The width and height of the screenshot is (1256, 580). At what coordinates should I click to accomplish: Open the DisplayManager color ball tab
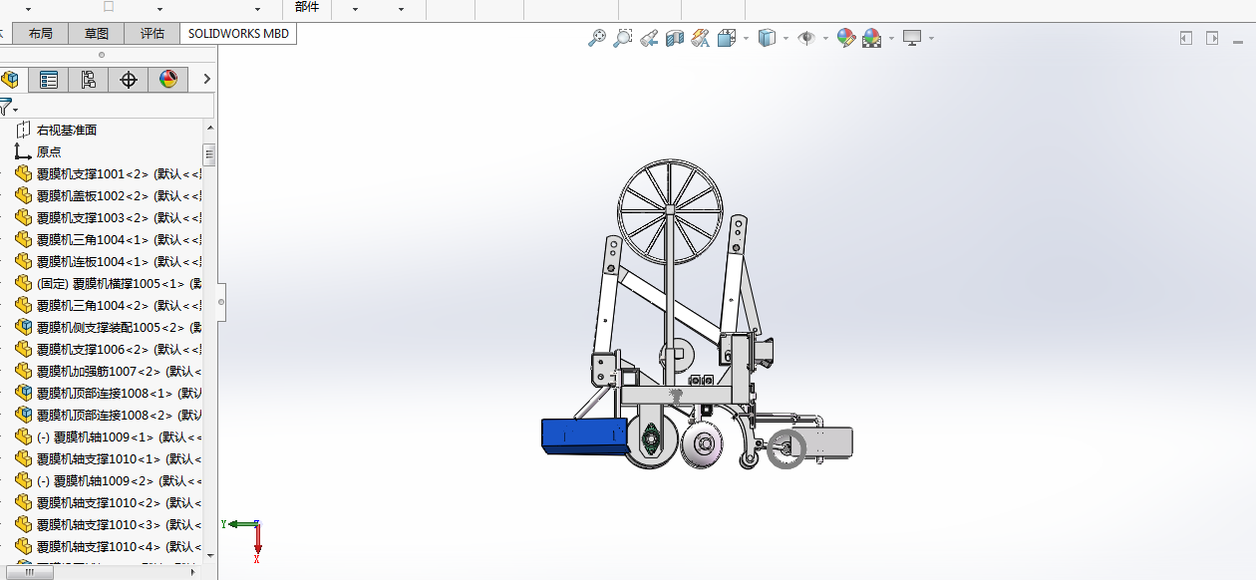click(x=168, y=80)
